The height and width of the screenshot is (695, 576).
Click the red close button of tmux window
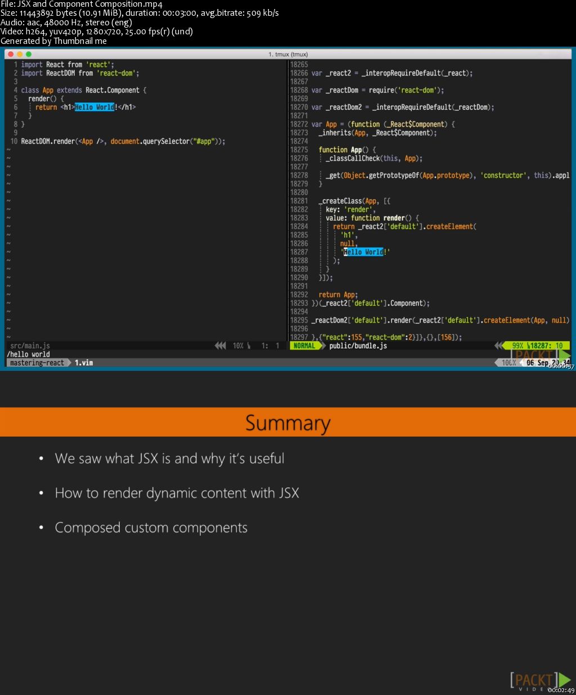[11, 54]
